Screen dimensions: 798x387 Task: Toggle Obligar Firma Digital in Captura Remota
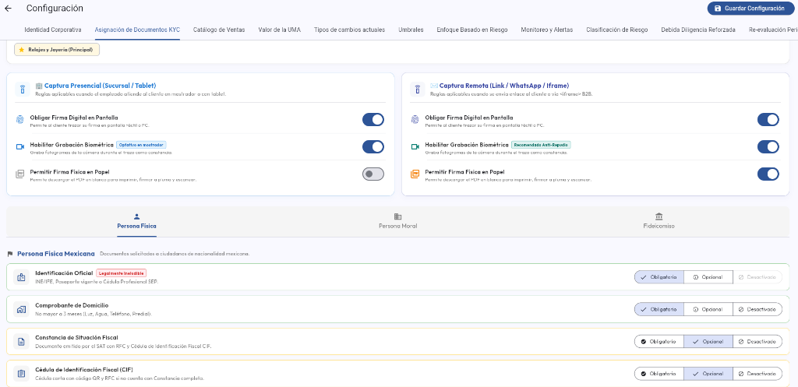768,119
